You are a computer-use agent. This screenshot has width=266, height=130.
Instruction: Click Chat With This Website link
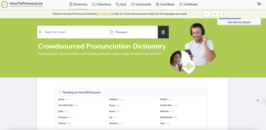click(239, 22)
